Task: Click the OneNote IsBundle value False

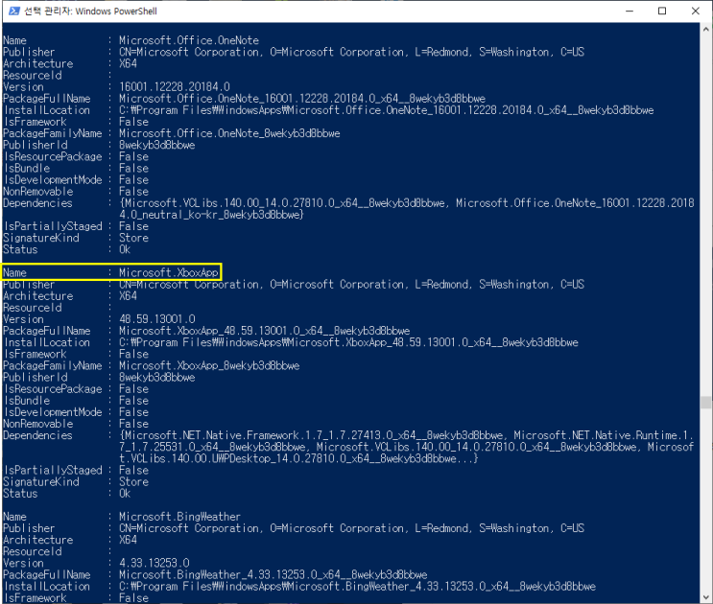Action: point(133,168)
